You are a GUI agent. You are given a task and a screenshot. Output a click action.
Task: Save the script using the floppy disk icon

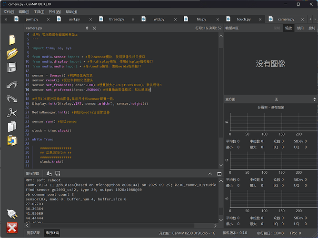tap(12, 68)
